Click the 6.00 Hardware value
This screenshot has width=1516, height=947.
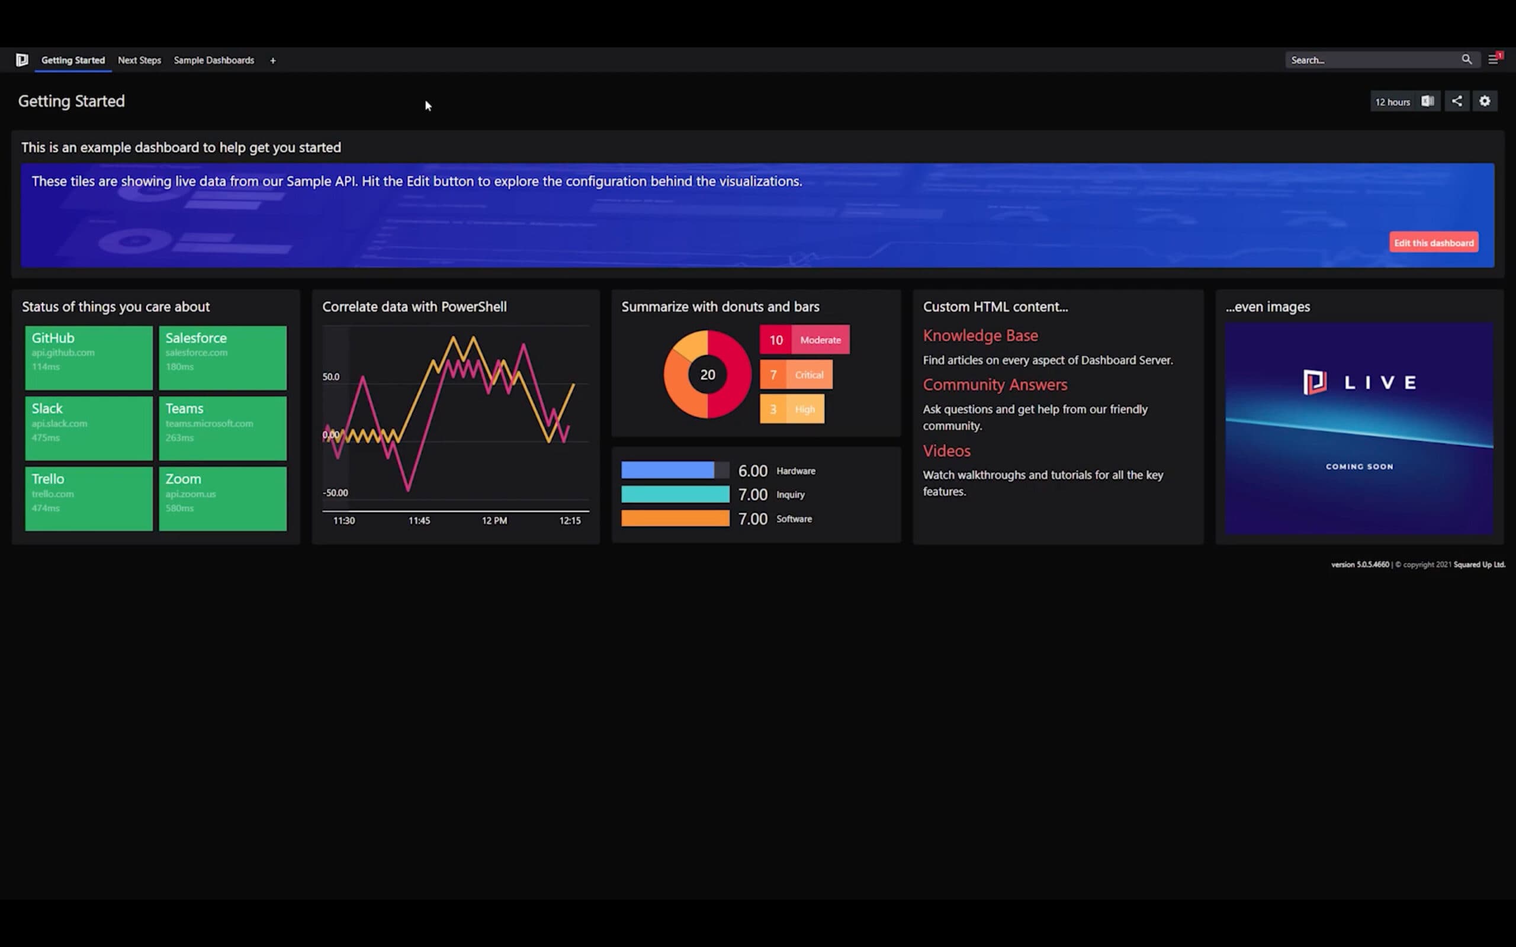click(752, 471)
